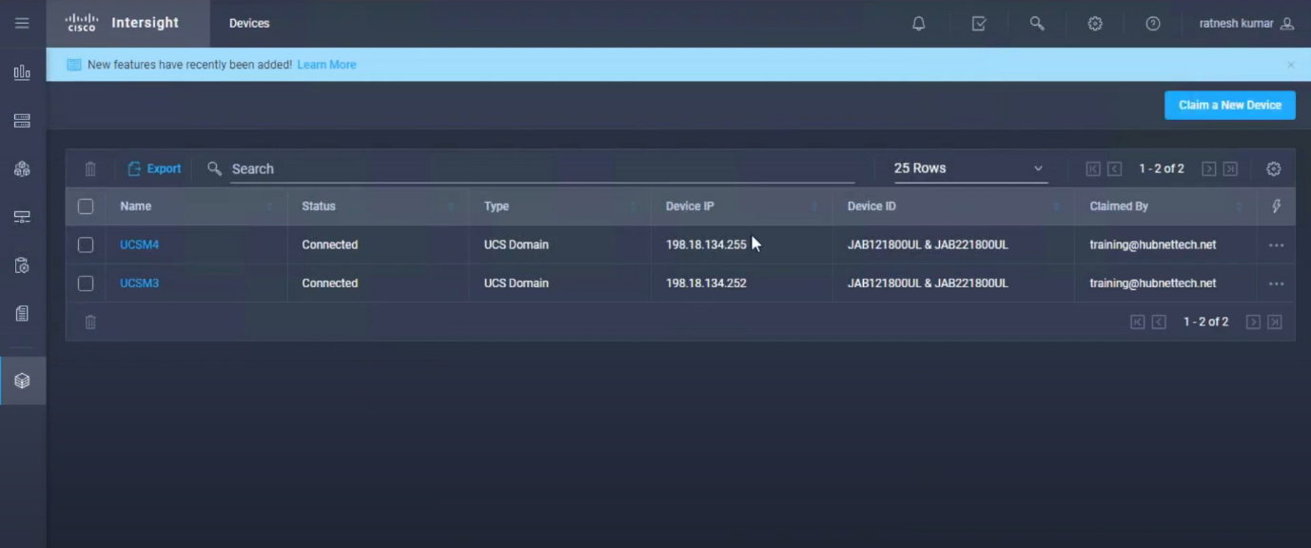Open the 25 Rows per page dropdown
This screenshot has width=1311, height=548.
(969, 167)
